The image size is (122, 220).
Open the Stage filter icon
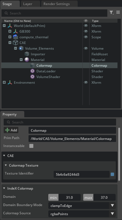111,12
